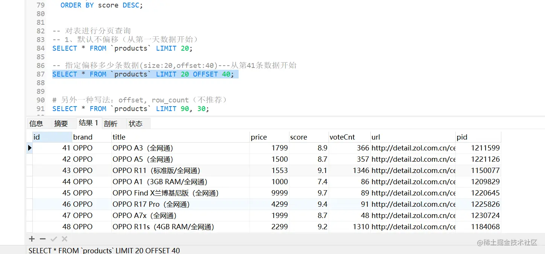Click line number 87 in gutter
This screenshot has width=545, height=254.
pyautogui.click(x=41, y=74)
